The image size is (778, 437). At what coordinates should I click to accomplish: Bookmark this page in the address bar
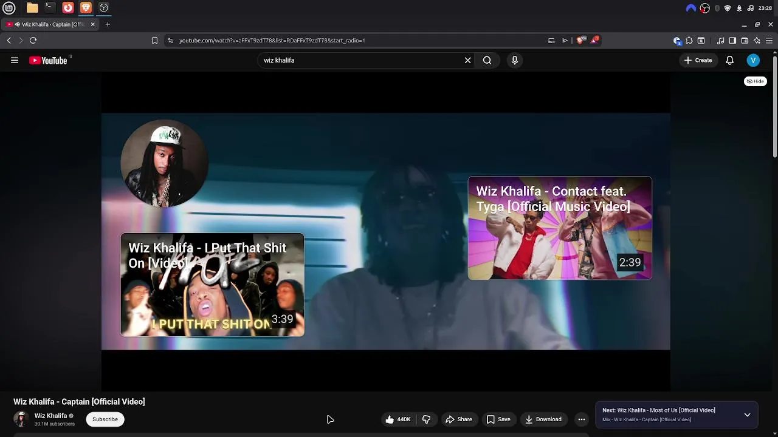155,40
